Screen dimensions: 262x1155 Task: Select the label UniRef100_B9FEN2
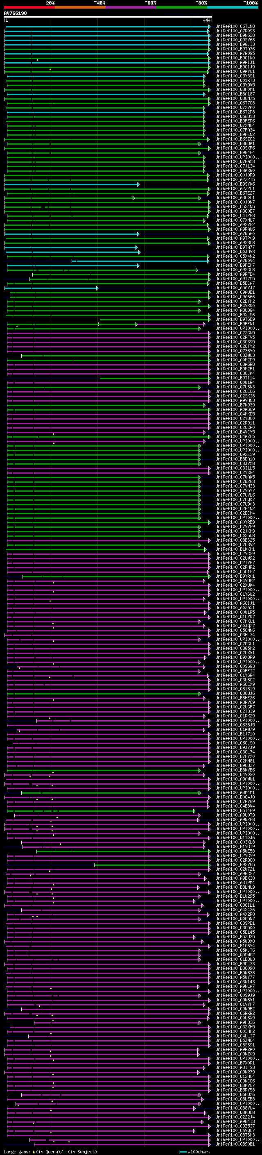(x=235, y=134)
